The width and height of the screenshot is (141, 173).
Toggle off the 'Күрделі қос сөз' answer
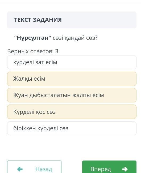tap(72, 112)
